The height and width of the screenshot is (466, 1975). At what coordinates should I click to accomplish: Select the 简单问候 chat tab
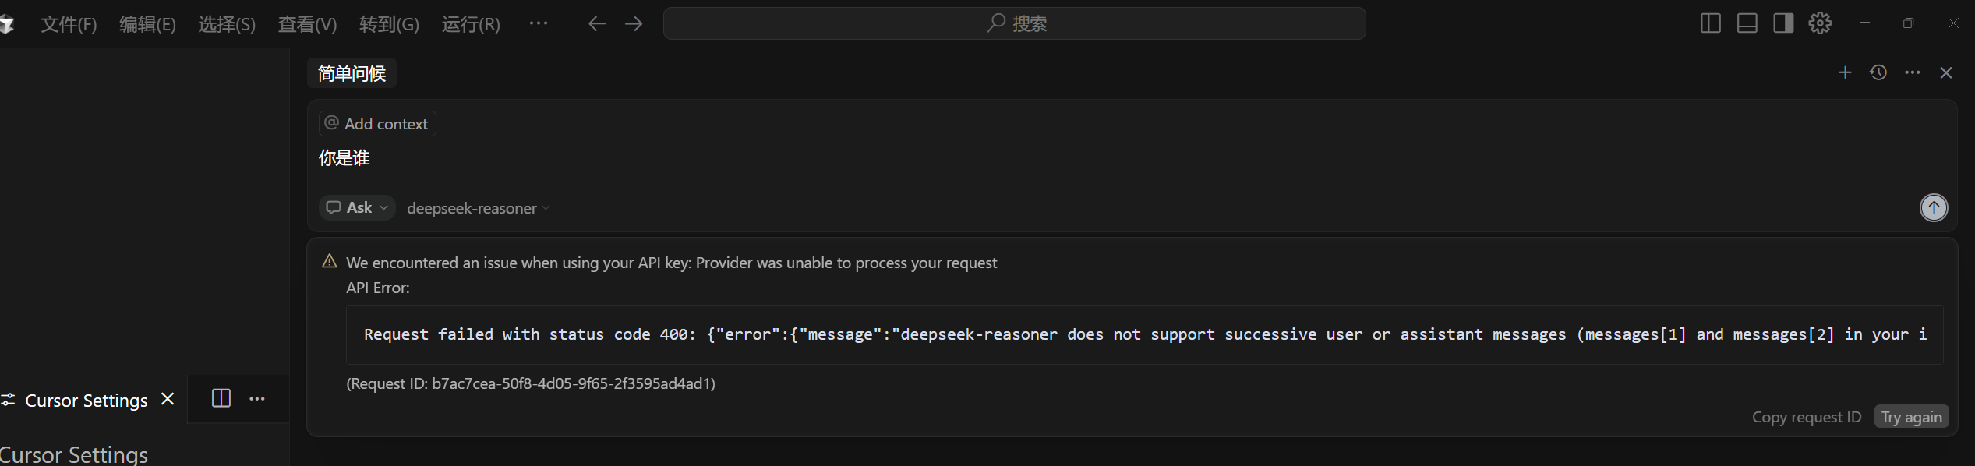click(351, 72)
